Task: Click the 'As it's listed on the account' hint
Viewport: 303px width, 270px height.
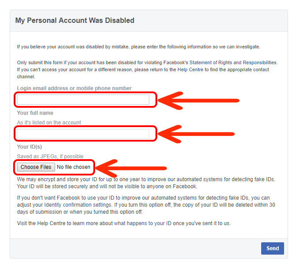Action: tap(49, 123)
